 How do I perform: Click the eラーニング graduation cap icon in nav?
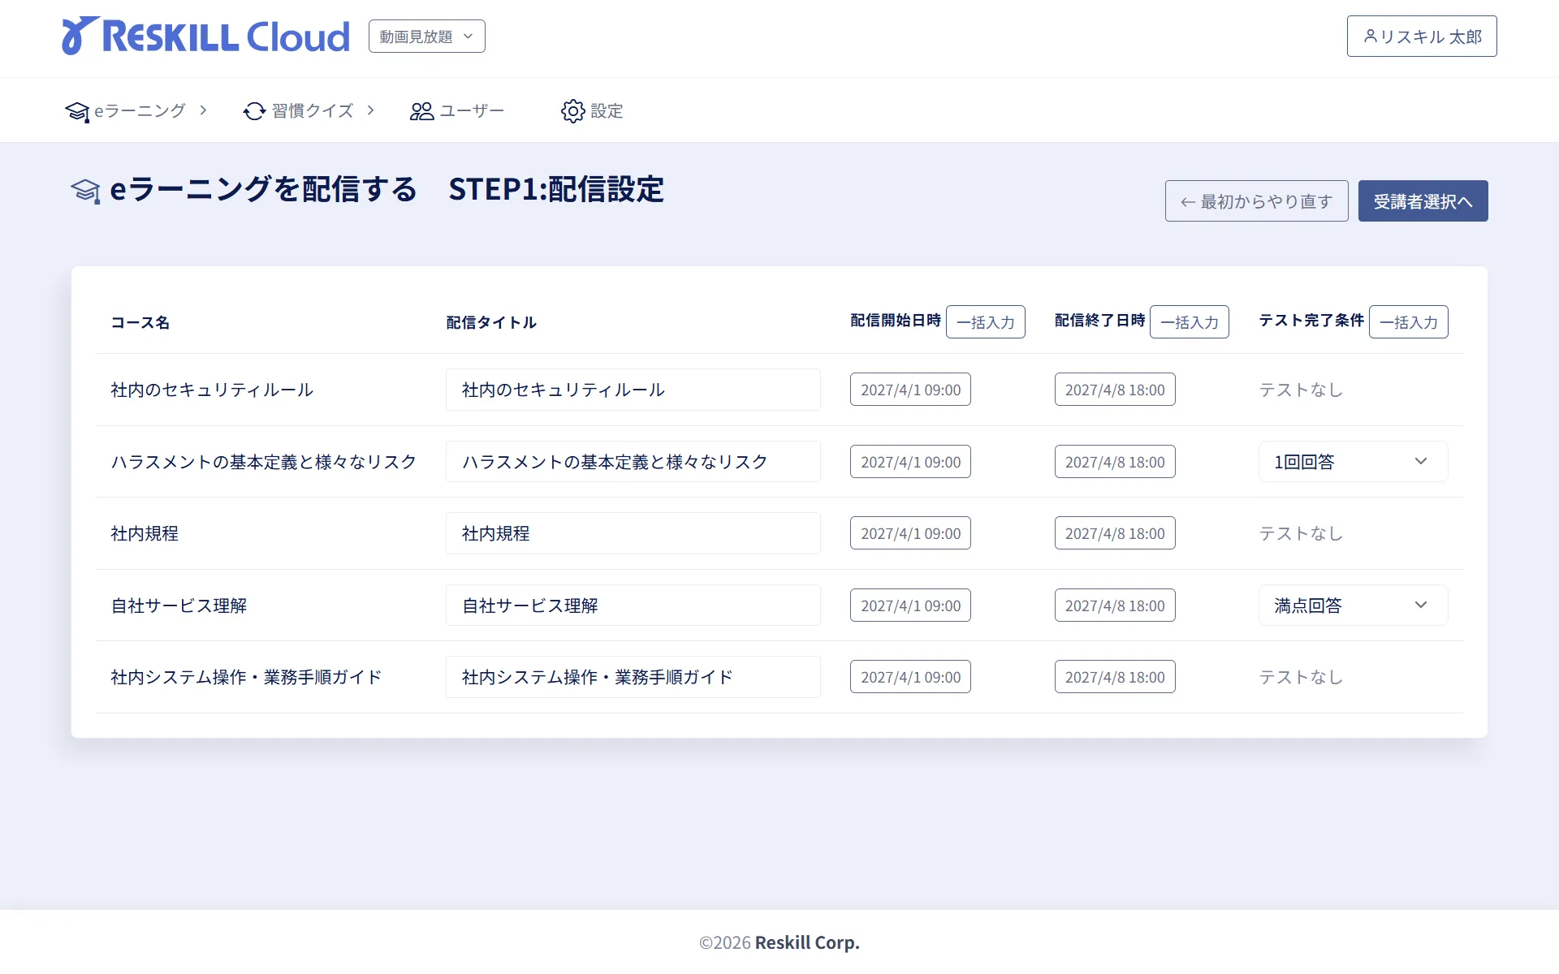[77, 111]
